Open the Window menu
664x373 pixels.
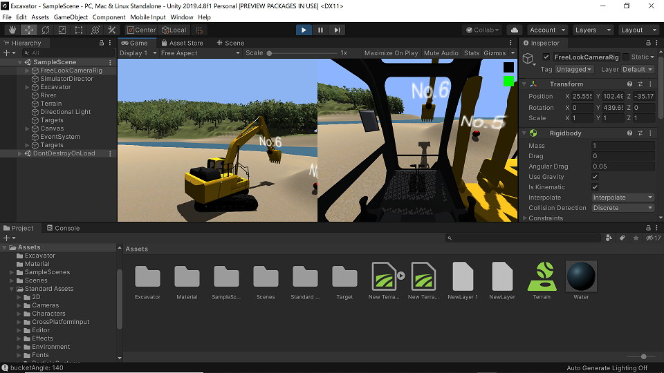point(182,17)
